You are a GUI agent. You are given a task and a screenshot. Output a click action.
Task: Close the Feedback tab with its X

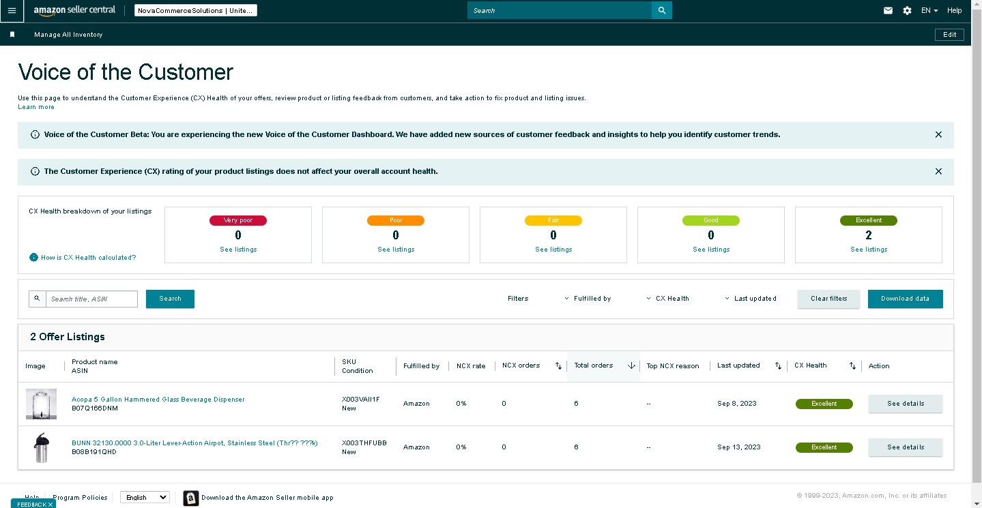pos(50,505)
